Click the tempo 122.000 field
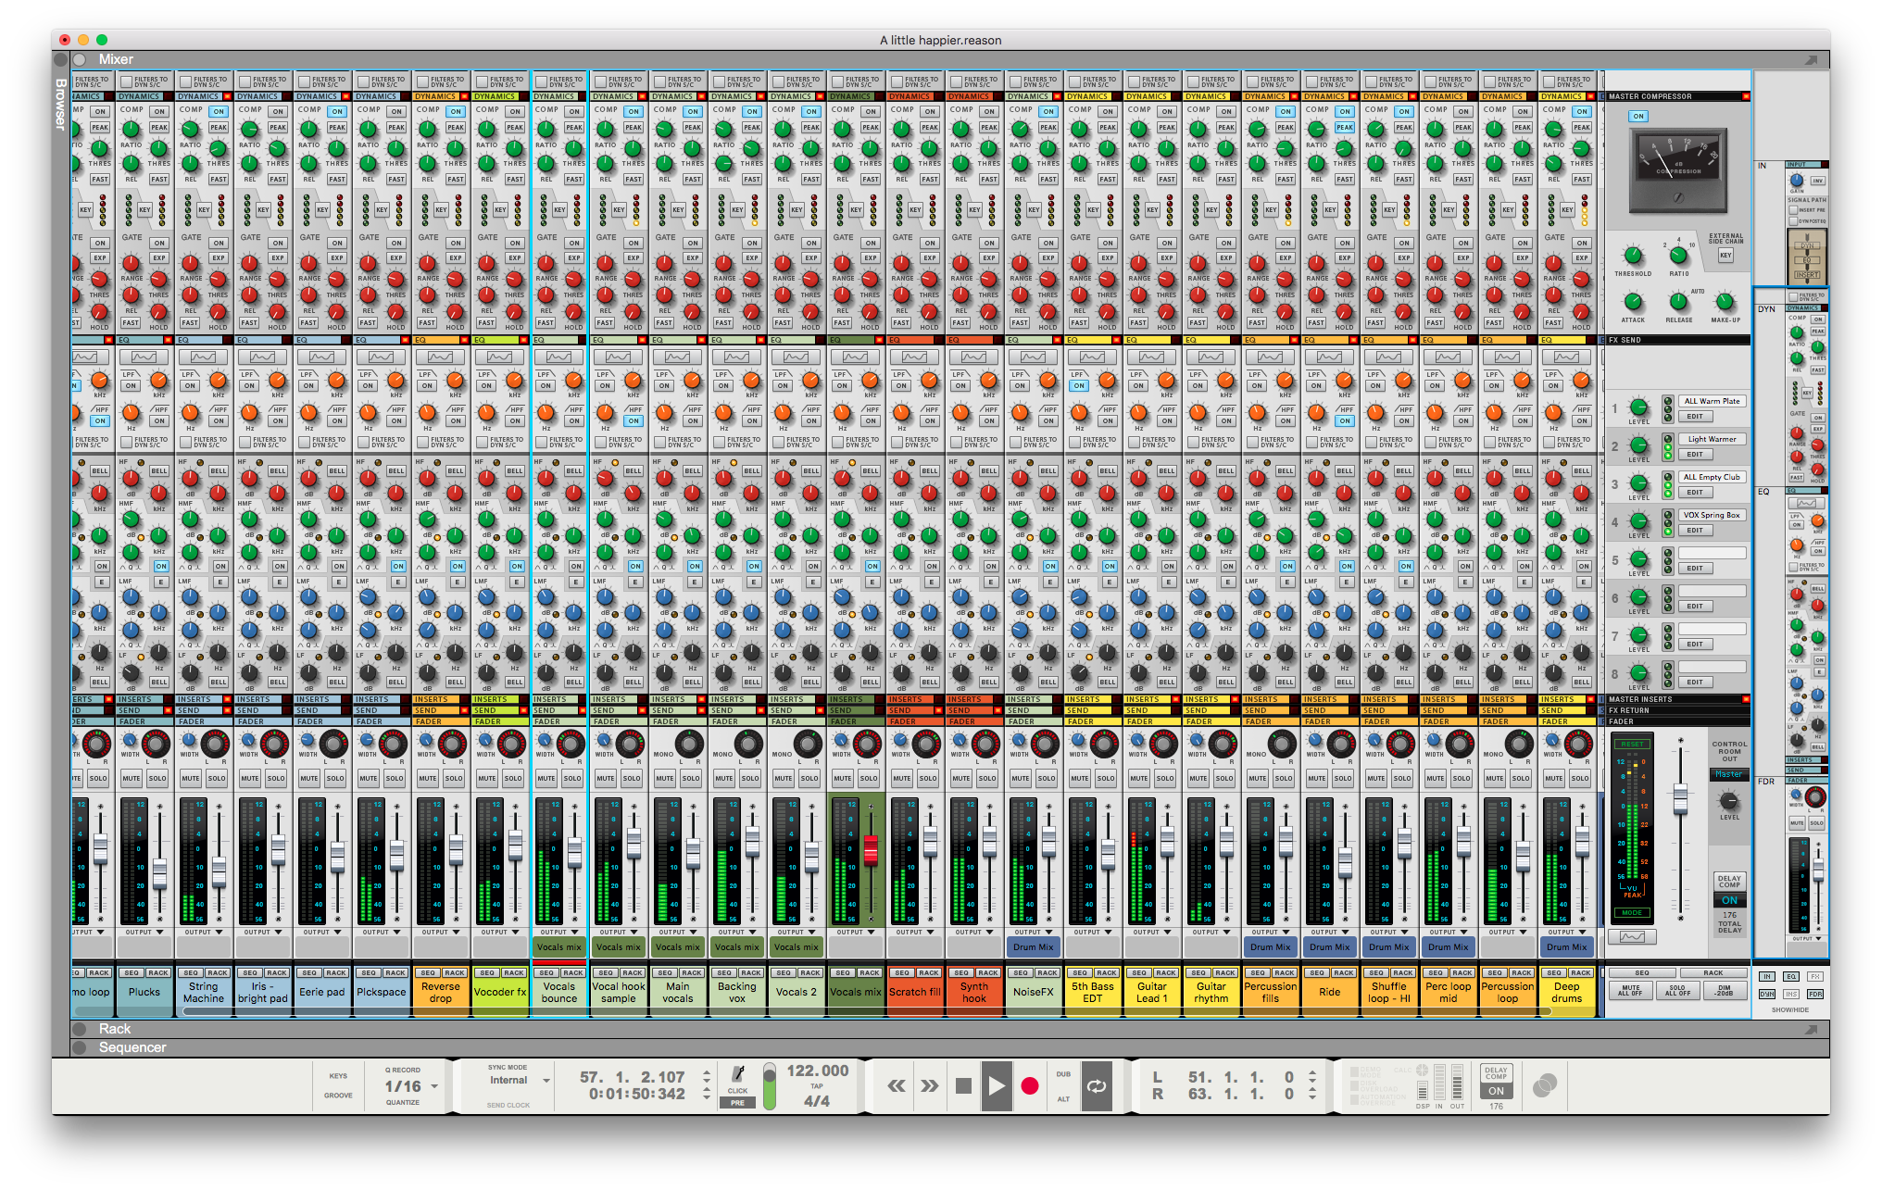 817,1071
